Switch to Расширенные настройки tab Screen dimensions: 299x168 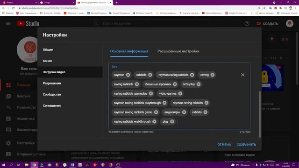click(178, 51)
